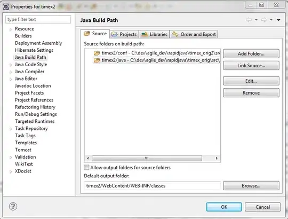This screenshot has height=219, width=288.
Task: Select Project References in the tree
Action: tap(34, 100)
